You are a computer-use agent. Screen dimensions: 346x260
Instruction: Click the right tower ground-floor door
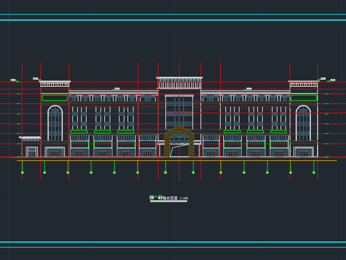tap(303, 152)
